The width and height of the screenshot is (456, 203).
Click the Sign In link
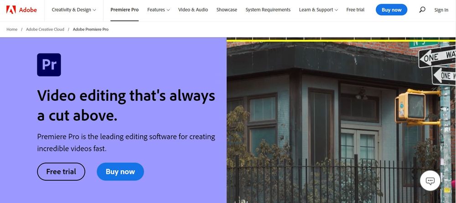click(441, 10)
